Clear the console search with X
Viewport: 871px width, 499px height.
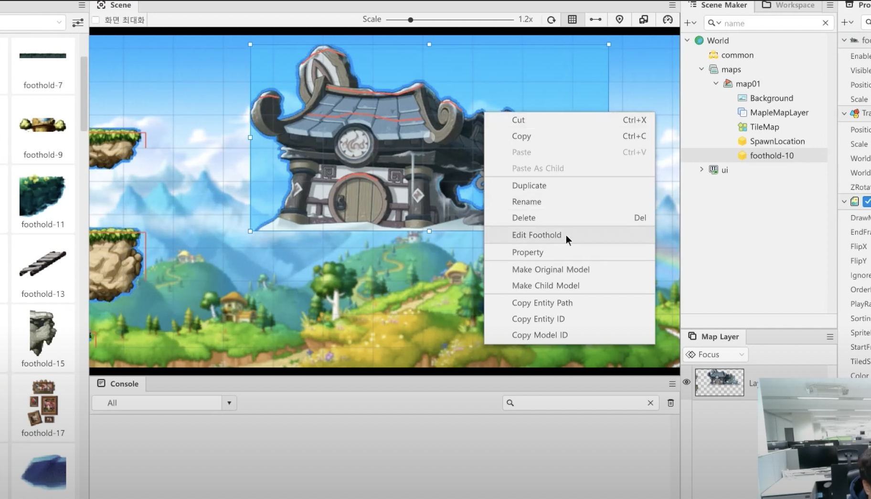(650, 403)
